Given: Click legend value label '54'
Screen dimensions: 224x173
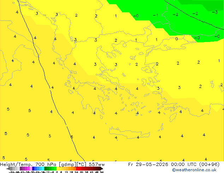Looking at the screenshot, I should tap(102, 172).
